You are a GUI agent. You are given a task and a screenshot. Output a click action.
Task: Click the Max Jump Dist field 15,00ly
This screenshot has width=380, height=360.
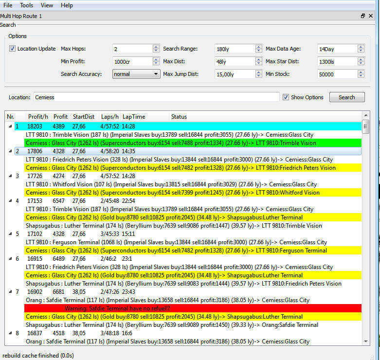[235, 74]
